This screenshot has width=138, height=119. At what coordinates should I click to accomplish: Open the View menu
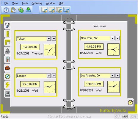tap(15, 3)
